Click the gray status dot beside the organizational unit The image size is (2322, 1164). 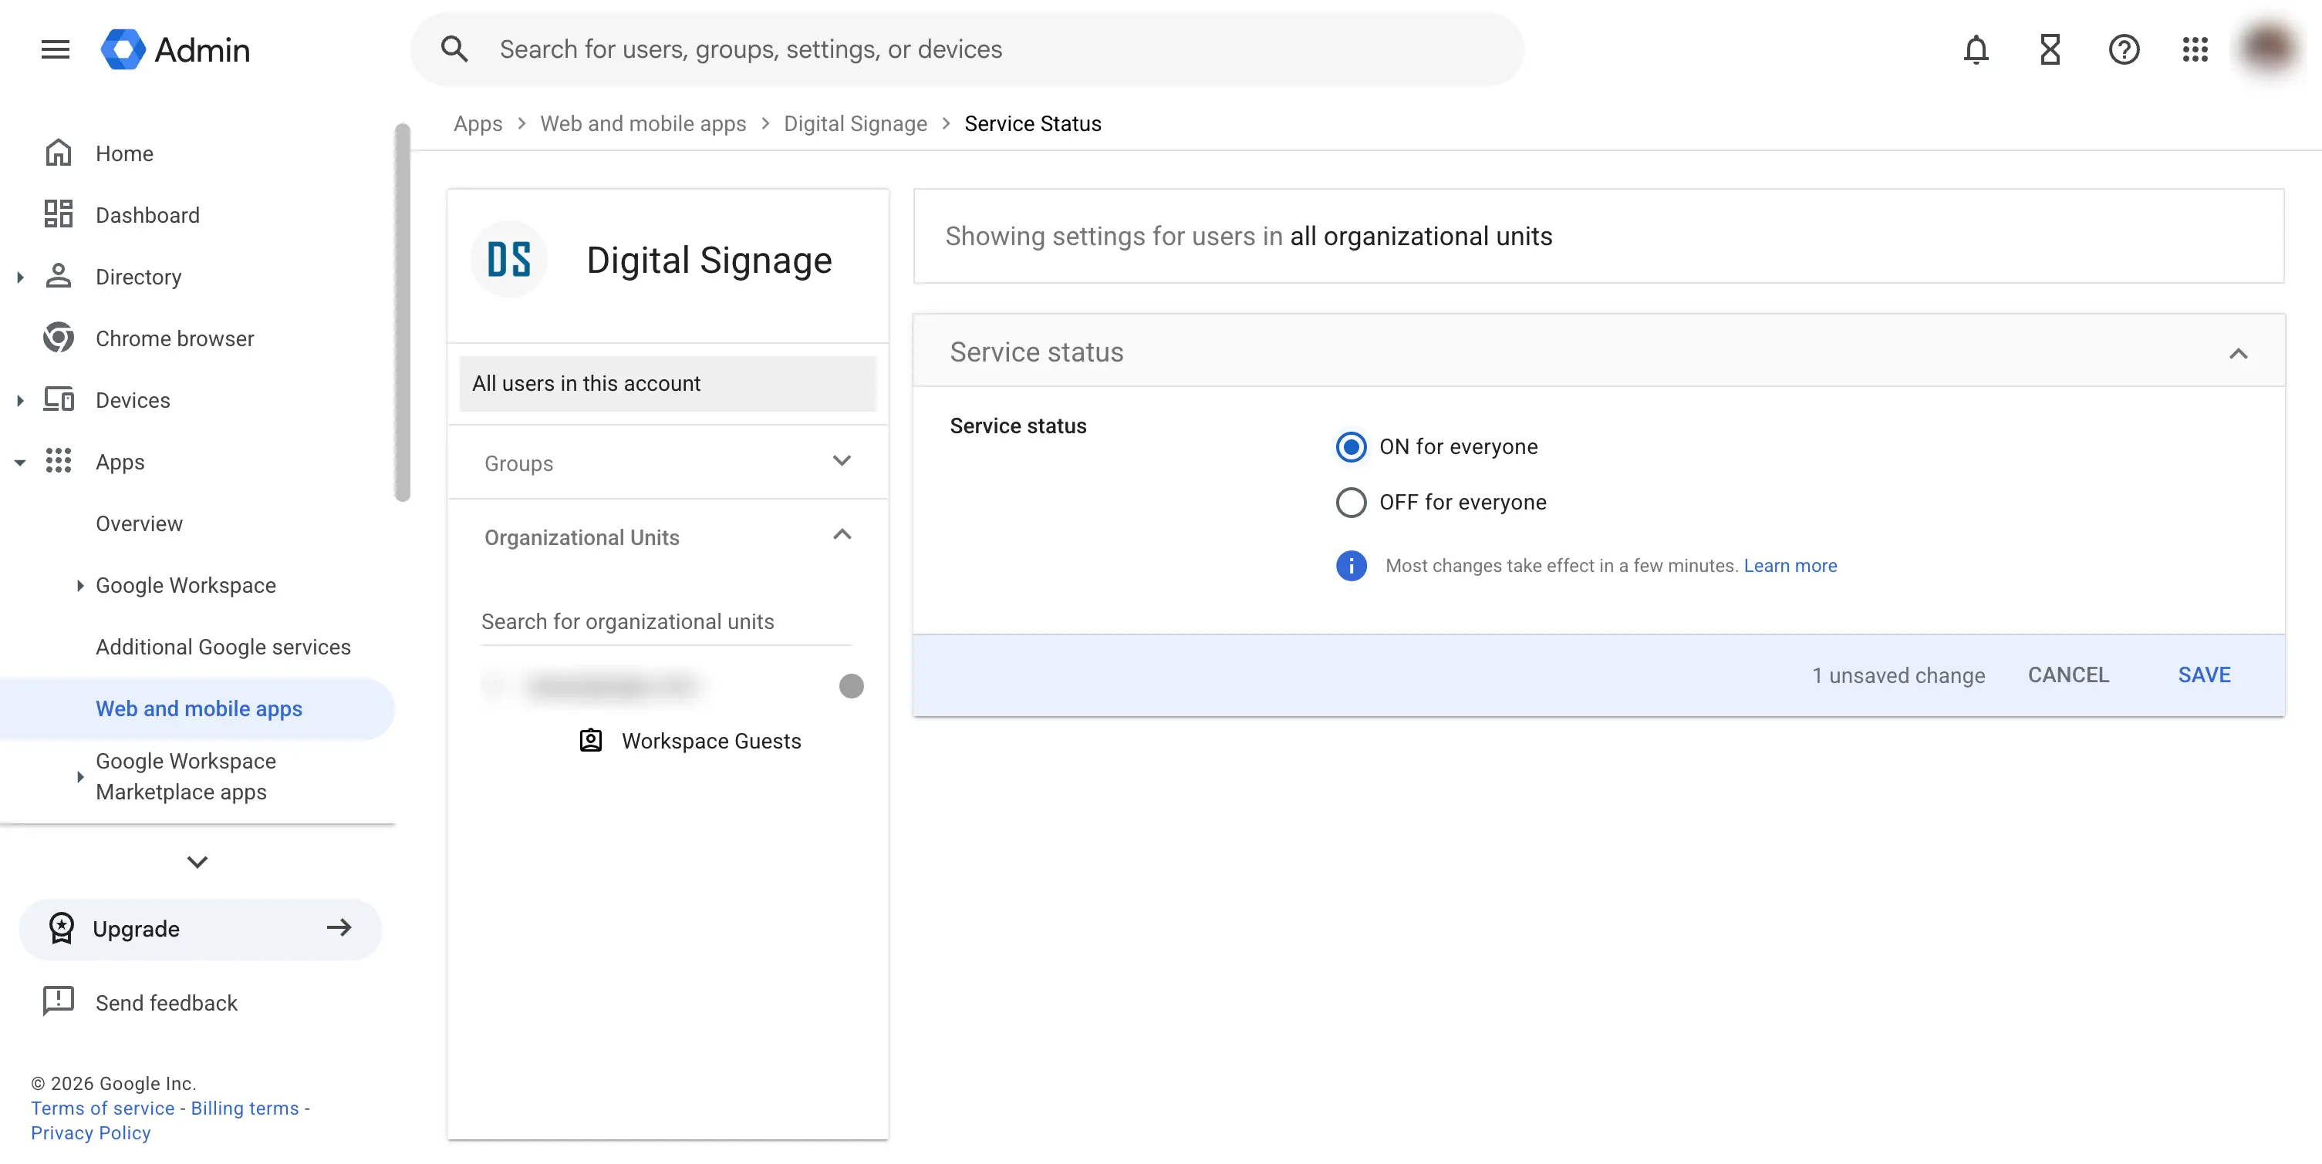coord(851,687)
